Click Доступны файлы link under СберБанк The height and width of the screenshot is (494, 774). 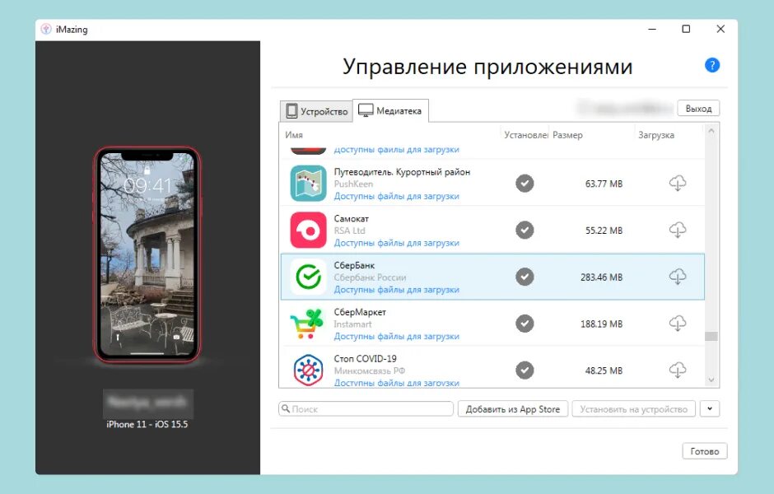coord(396,290)
